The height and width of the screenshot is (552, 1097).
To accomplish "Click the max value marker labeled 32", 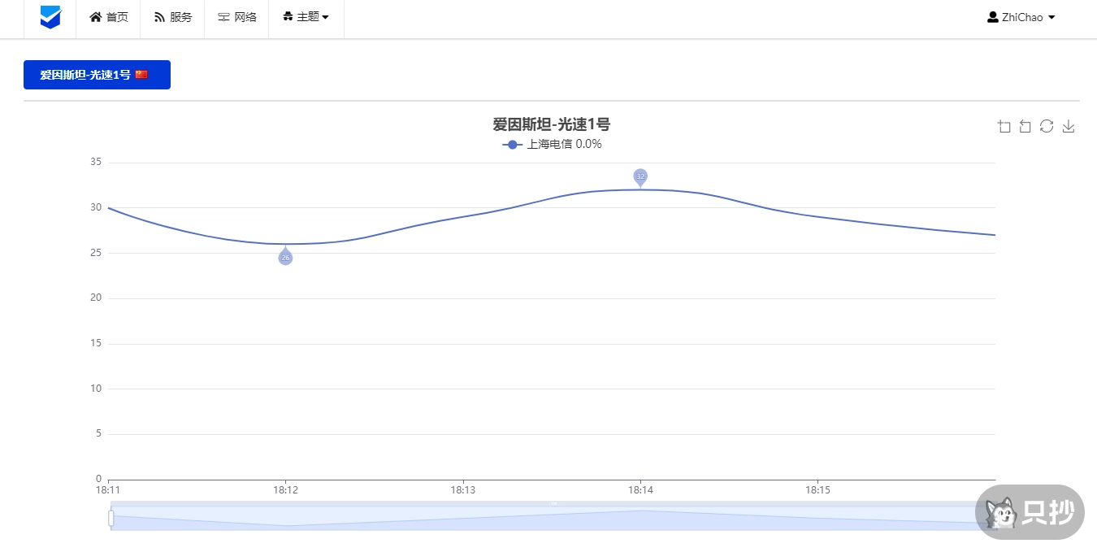I will click(640, 176).
